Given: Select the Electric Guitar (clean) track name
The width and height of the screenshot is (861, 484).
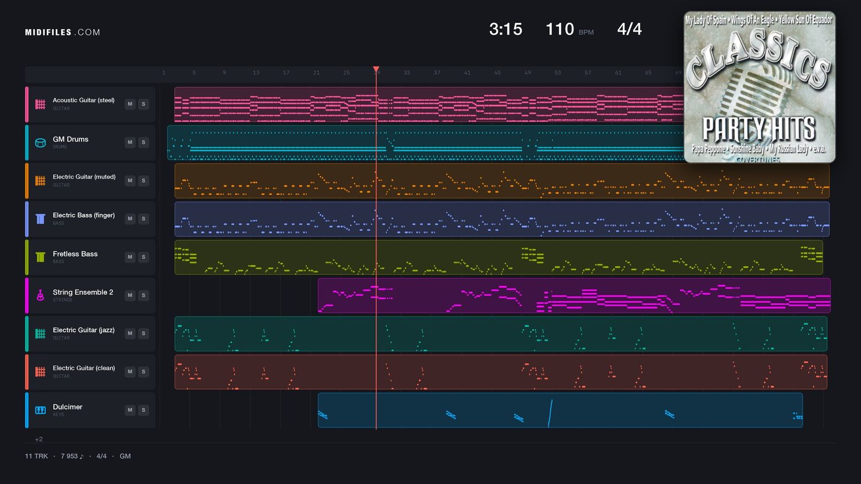Looking at the screenshot, I should coord(84,368).
